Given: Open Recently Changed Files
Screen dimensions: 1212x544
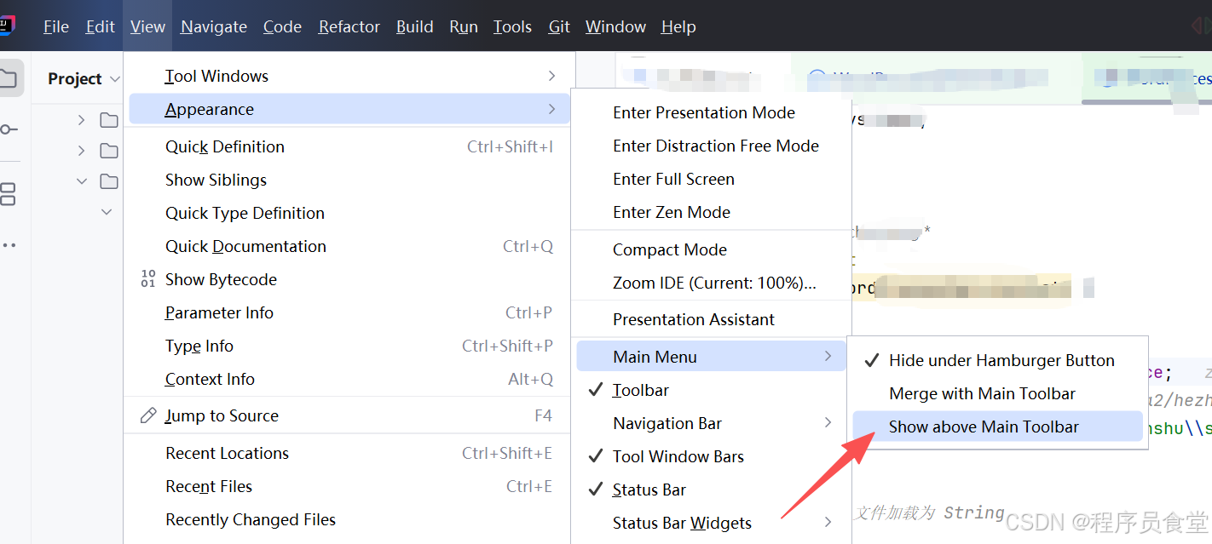Looking at the screenshot, I should point(349,519).
